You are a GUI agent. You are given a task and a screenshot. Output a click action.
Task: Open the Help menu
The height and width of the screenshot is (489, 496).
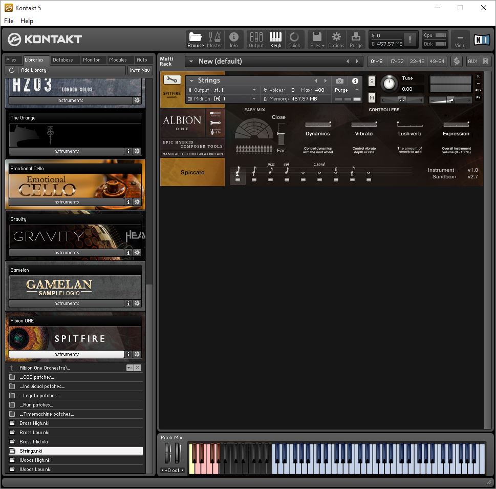(27, 21)
